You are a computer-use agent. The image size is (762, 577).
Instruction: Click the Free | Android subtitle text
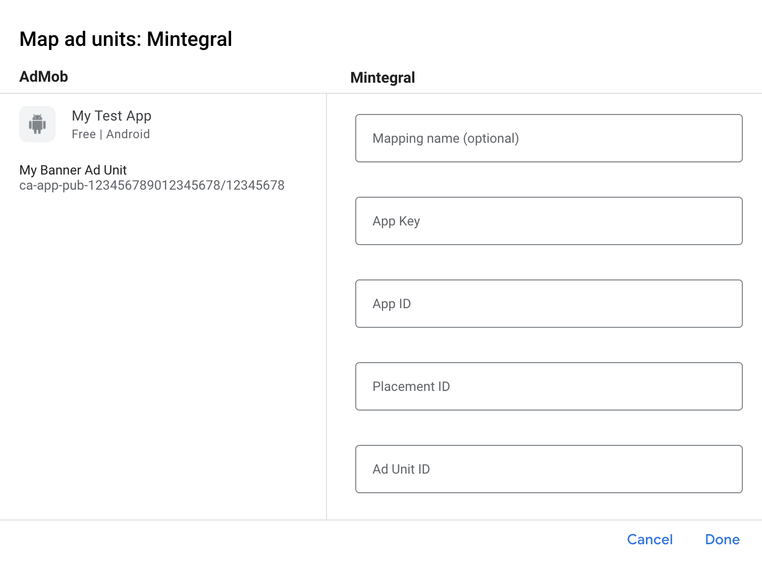(111, 134)
